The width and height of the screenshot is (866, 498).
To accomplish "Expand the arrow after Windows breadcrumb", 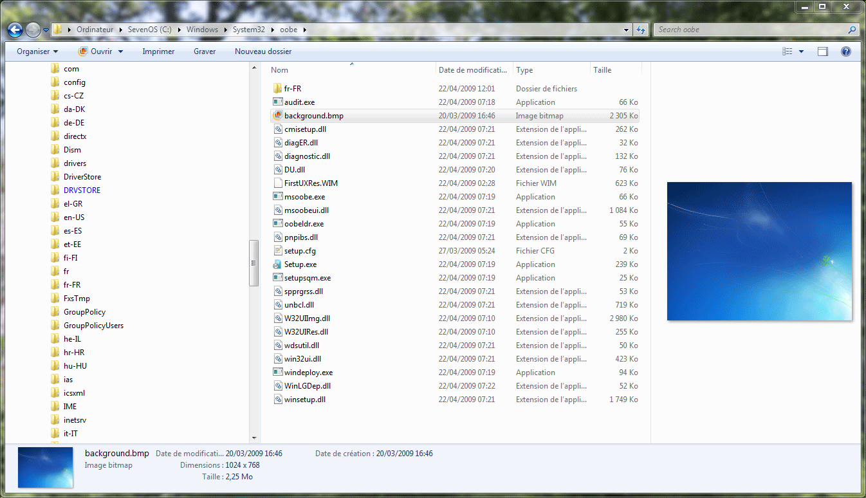I will click(x=225, y=30).
